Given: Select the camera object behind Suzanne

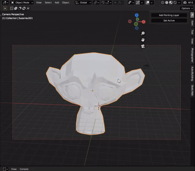Looking at the screenshot, I should [146, 67].
